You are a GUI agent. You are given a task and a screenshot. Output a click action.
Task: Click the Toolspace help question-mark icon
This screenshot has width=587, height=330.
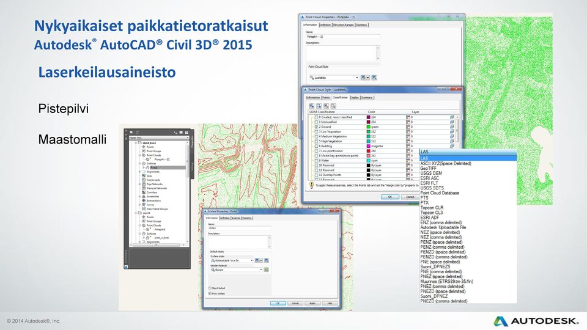[186, 133]
